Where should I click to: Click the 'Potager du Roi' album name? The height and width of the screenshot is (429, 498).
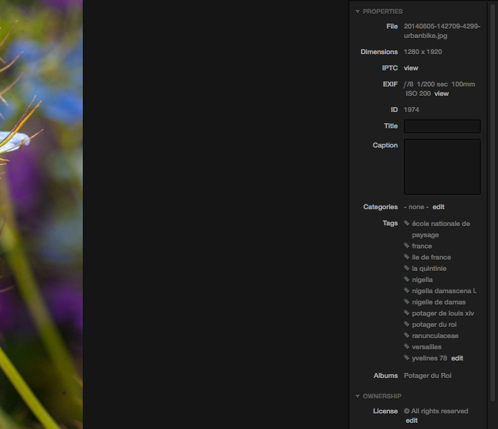pyautogui.click(x=428, y=375)
